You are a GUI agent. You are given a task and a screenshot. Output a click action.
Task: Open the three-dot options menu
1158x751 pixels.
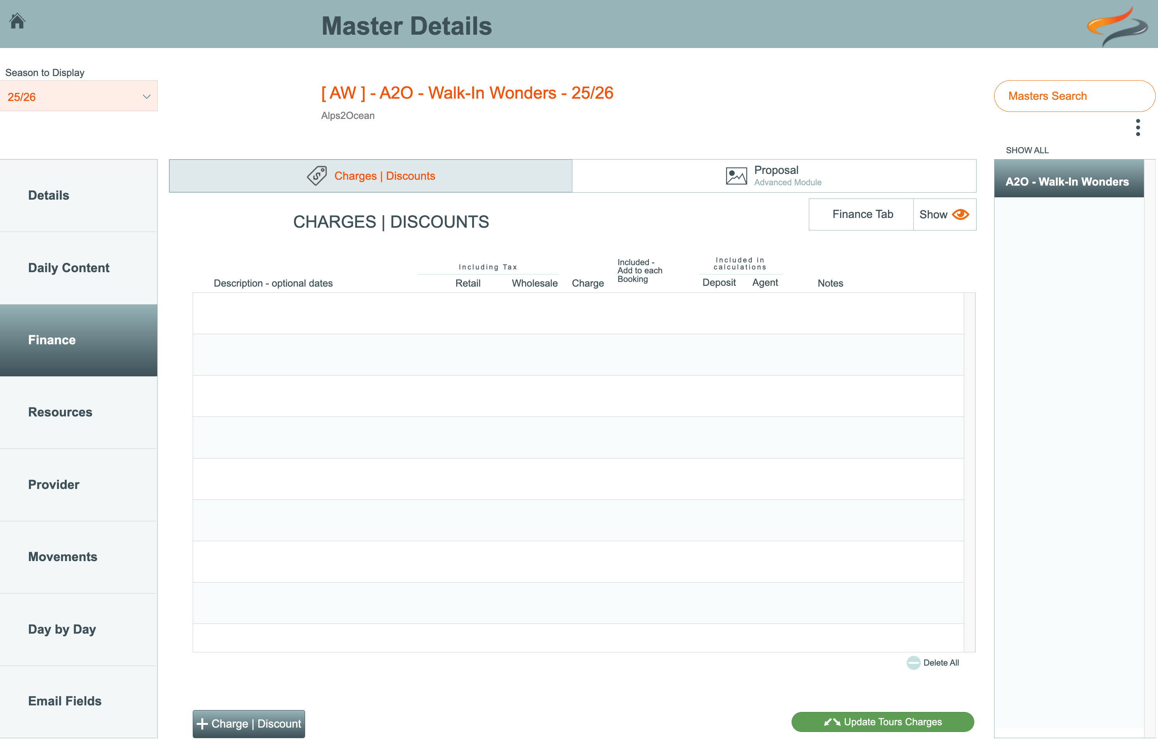tap(1138, 128)
